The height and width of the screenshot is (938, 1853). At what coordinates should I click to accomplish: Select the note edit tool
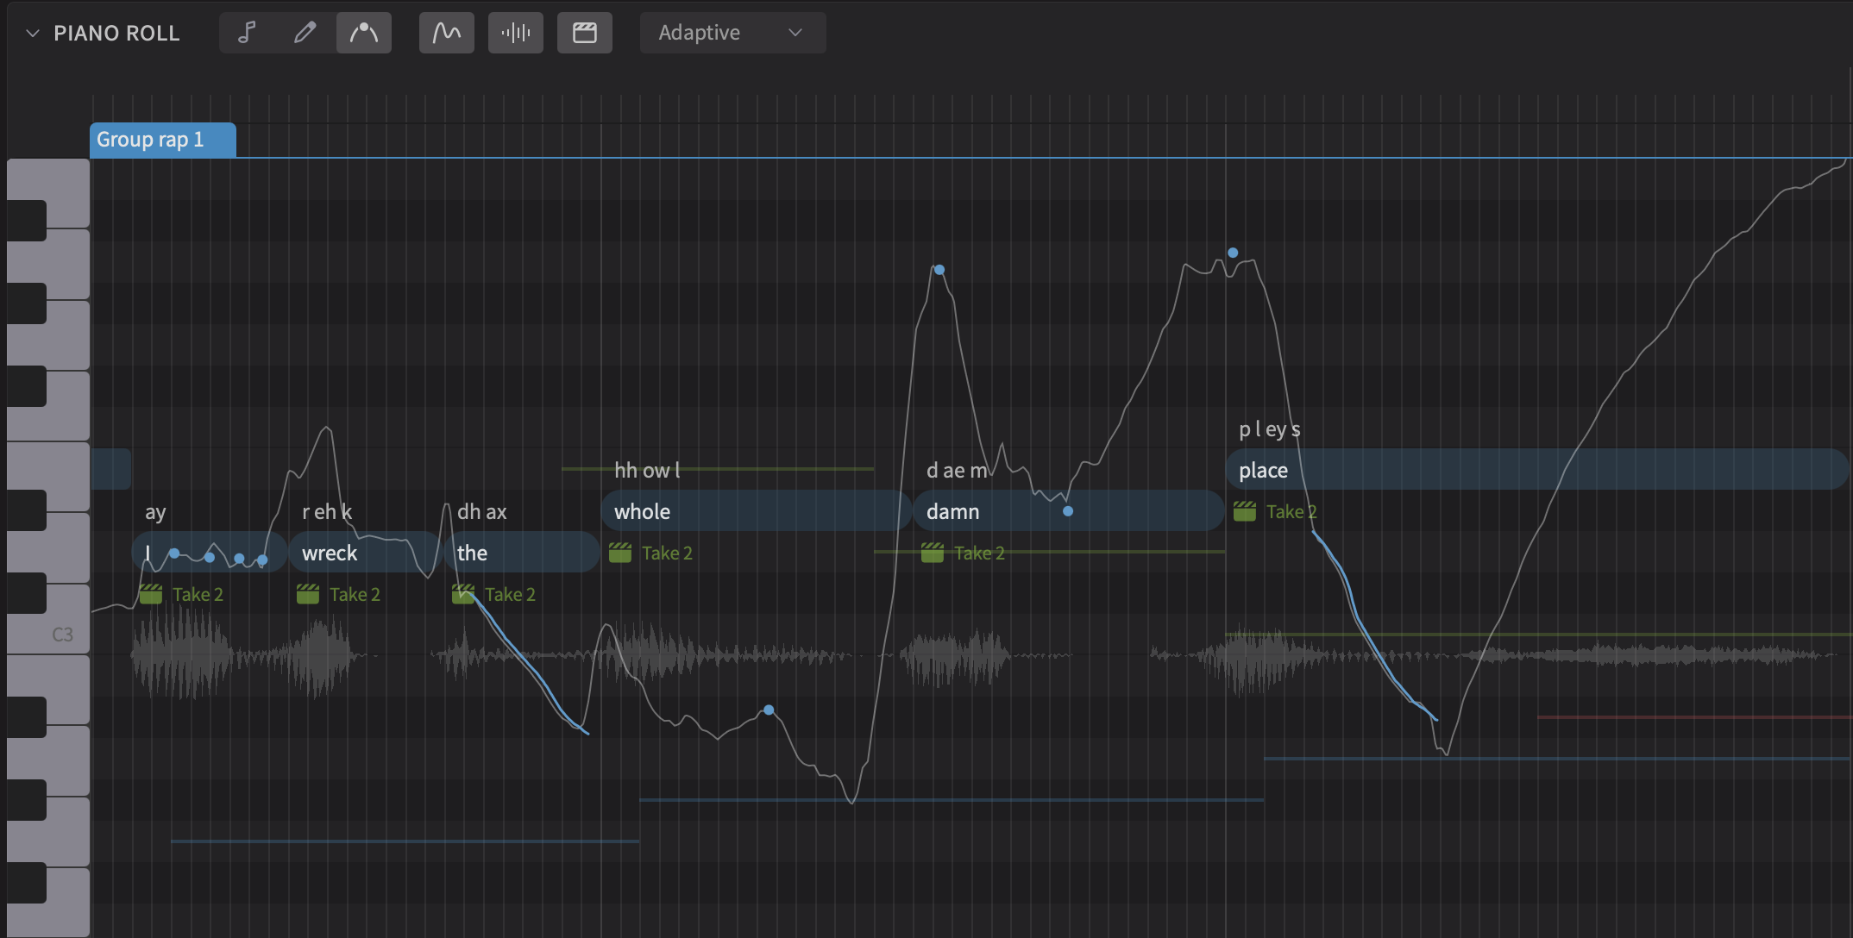point(248,33)
